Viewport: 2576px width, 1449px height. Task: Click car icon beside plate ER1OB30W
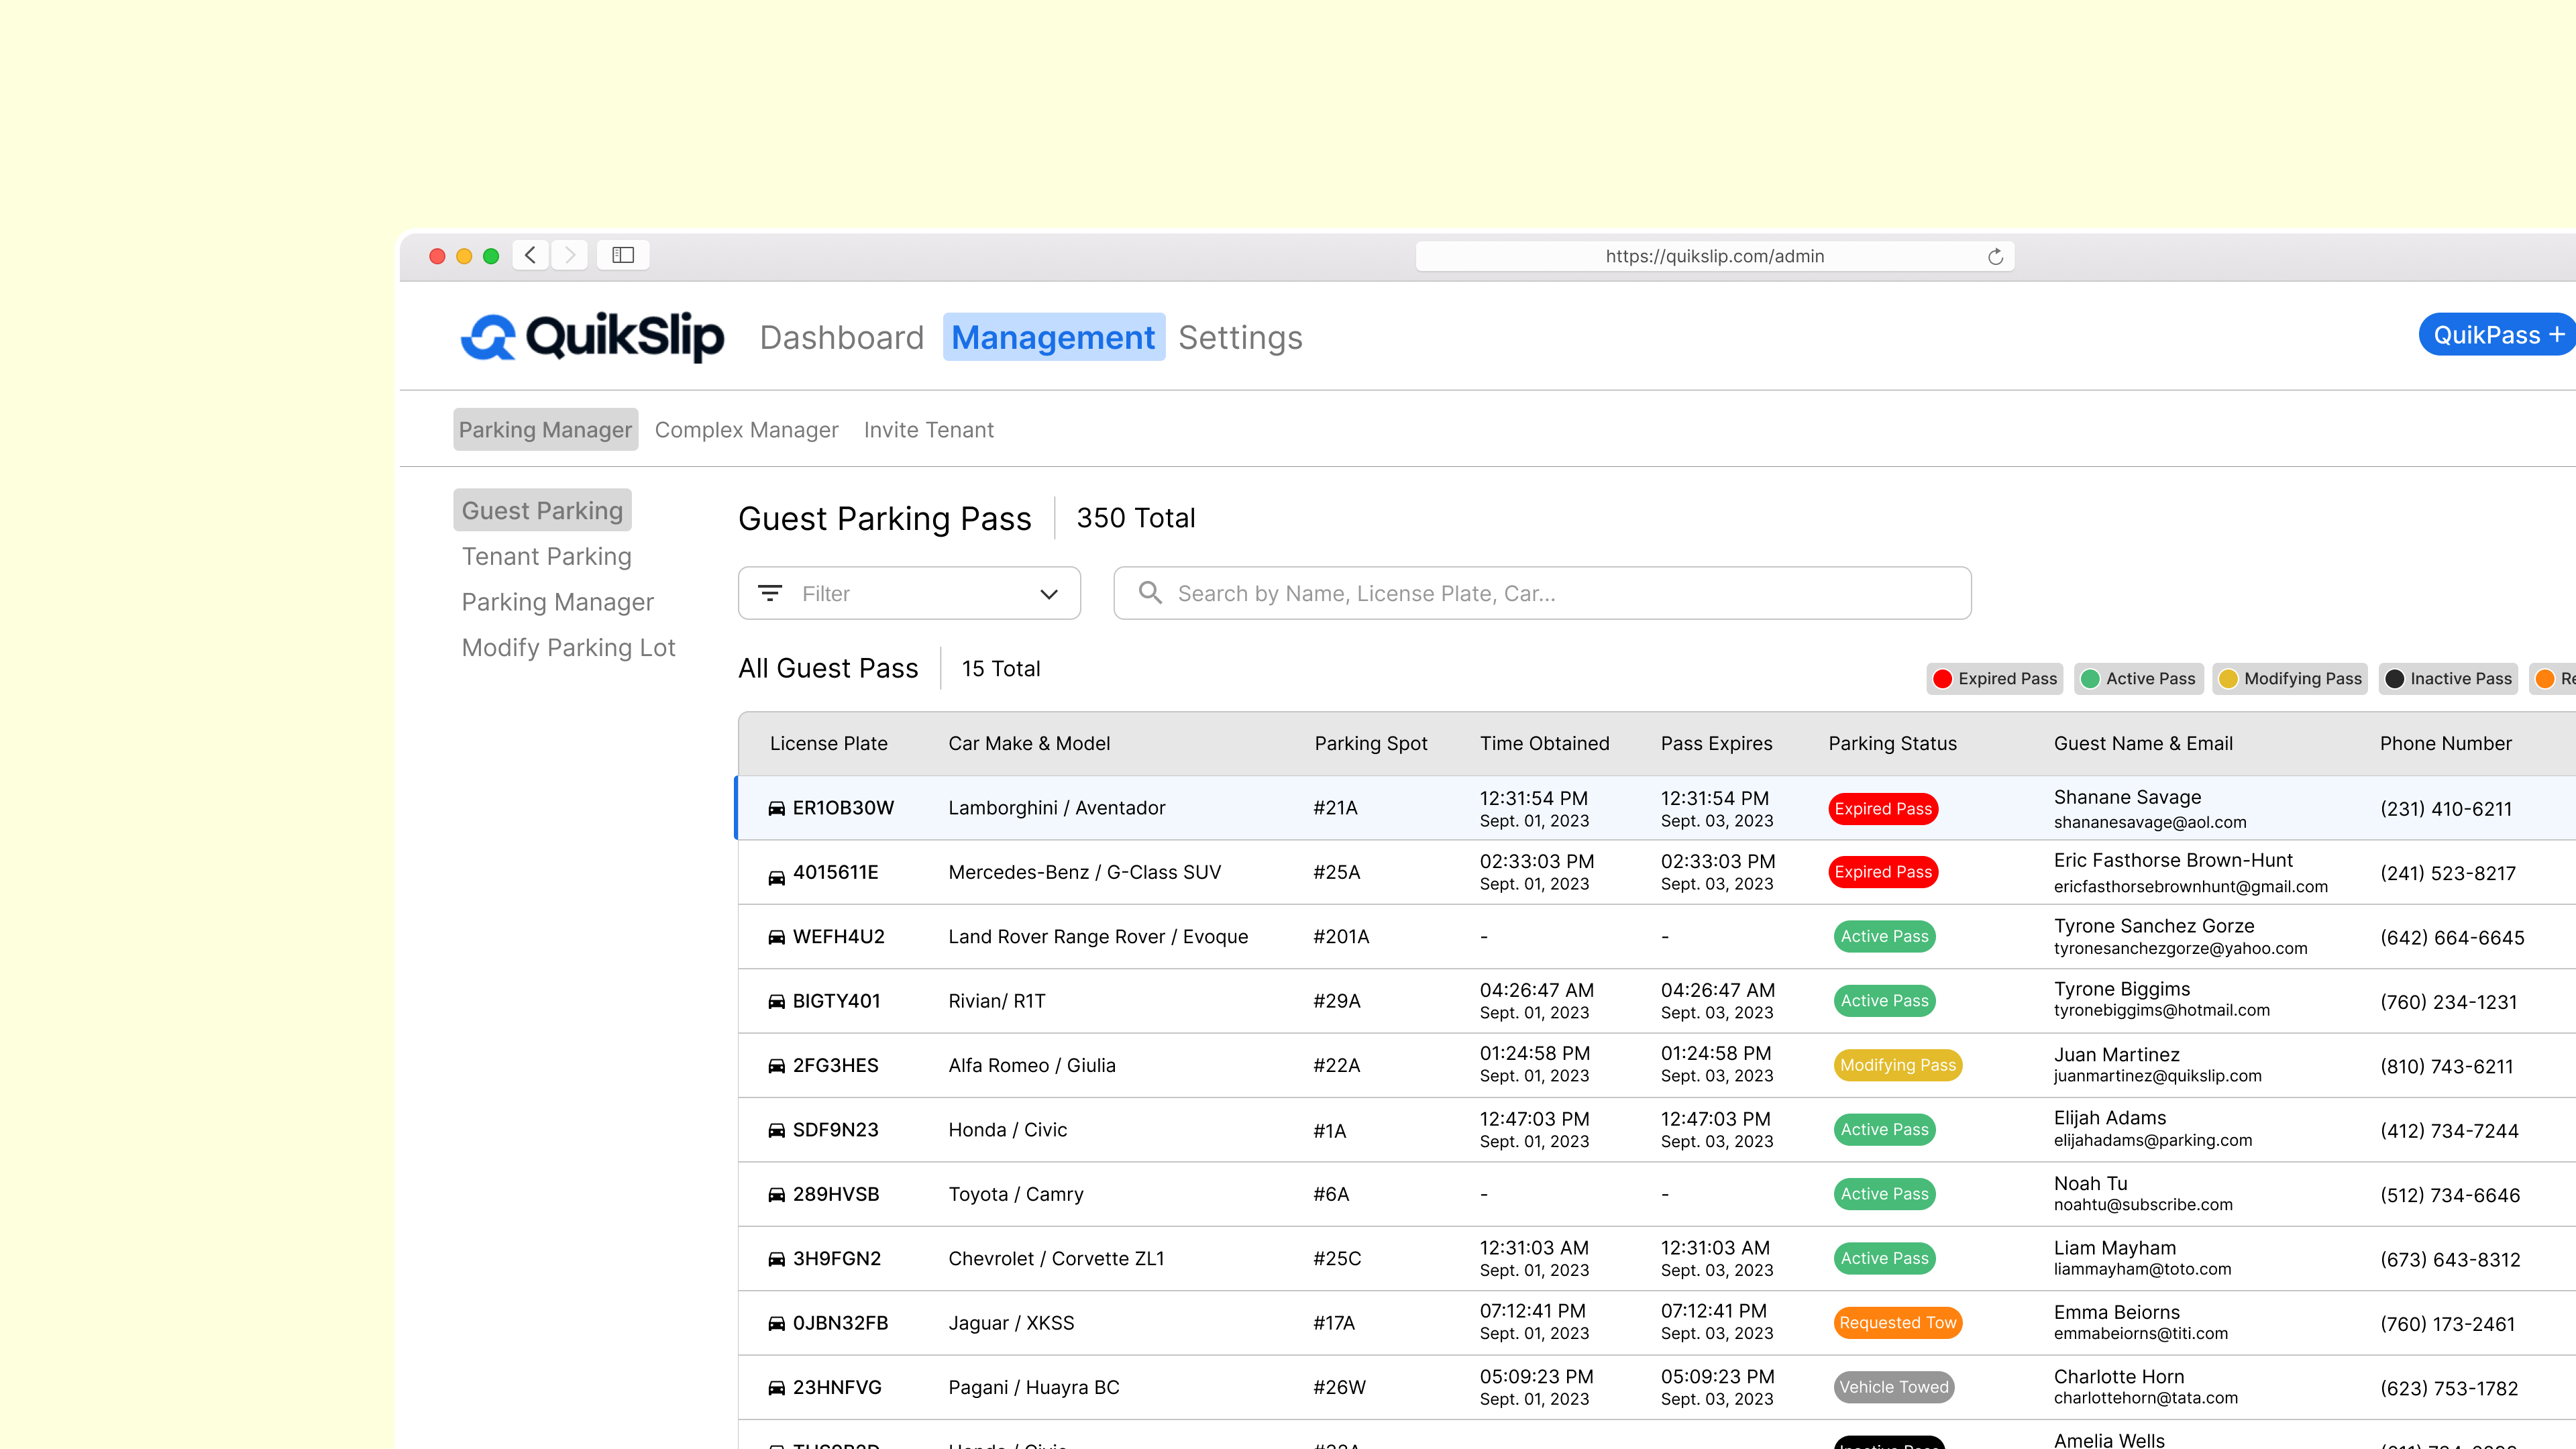(x=776, y=808)
